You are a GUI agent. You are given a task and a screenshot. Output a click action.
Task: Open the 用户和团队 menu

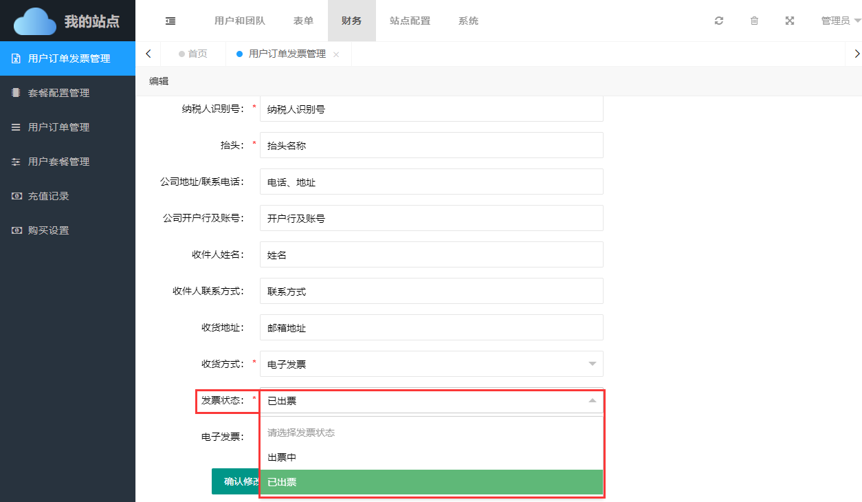[234, 21]
